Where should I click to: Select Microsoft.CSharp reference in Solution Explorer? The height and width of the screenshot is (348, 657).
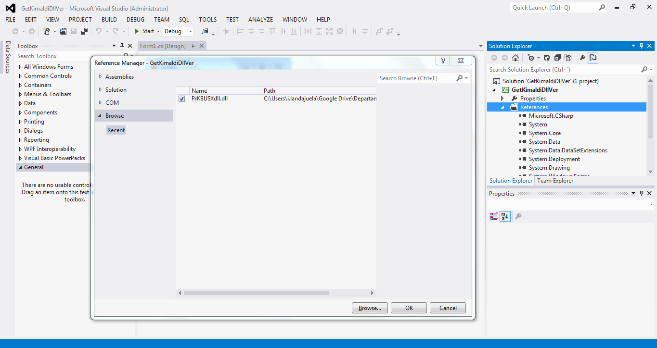tap(551, 116)
